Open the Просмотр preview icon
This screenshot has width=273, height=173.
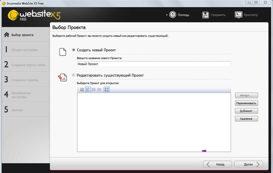238,15
